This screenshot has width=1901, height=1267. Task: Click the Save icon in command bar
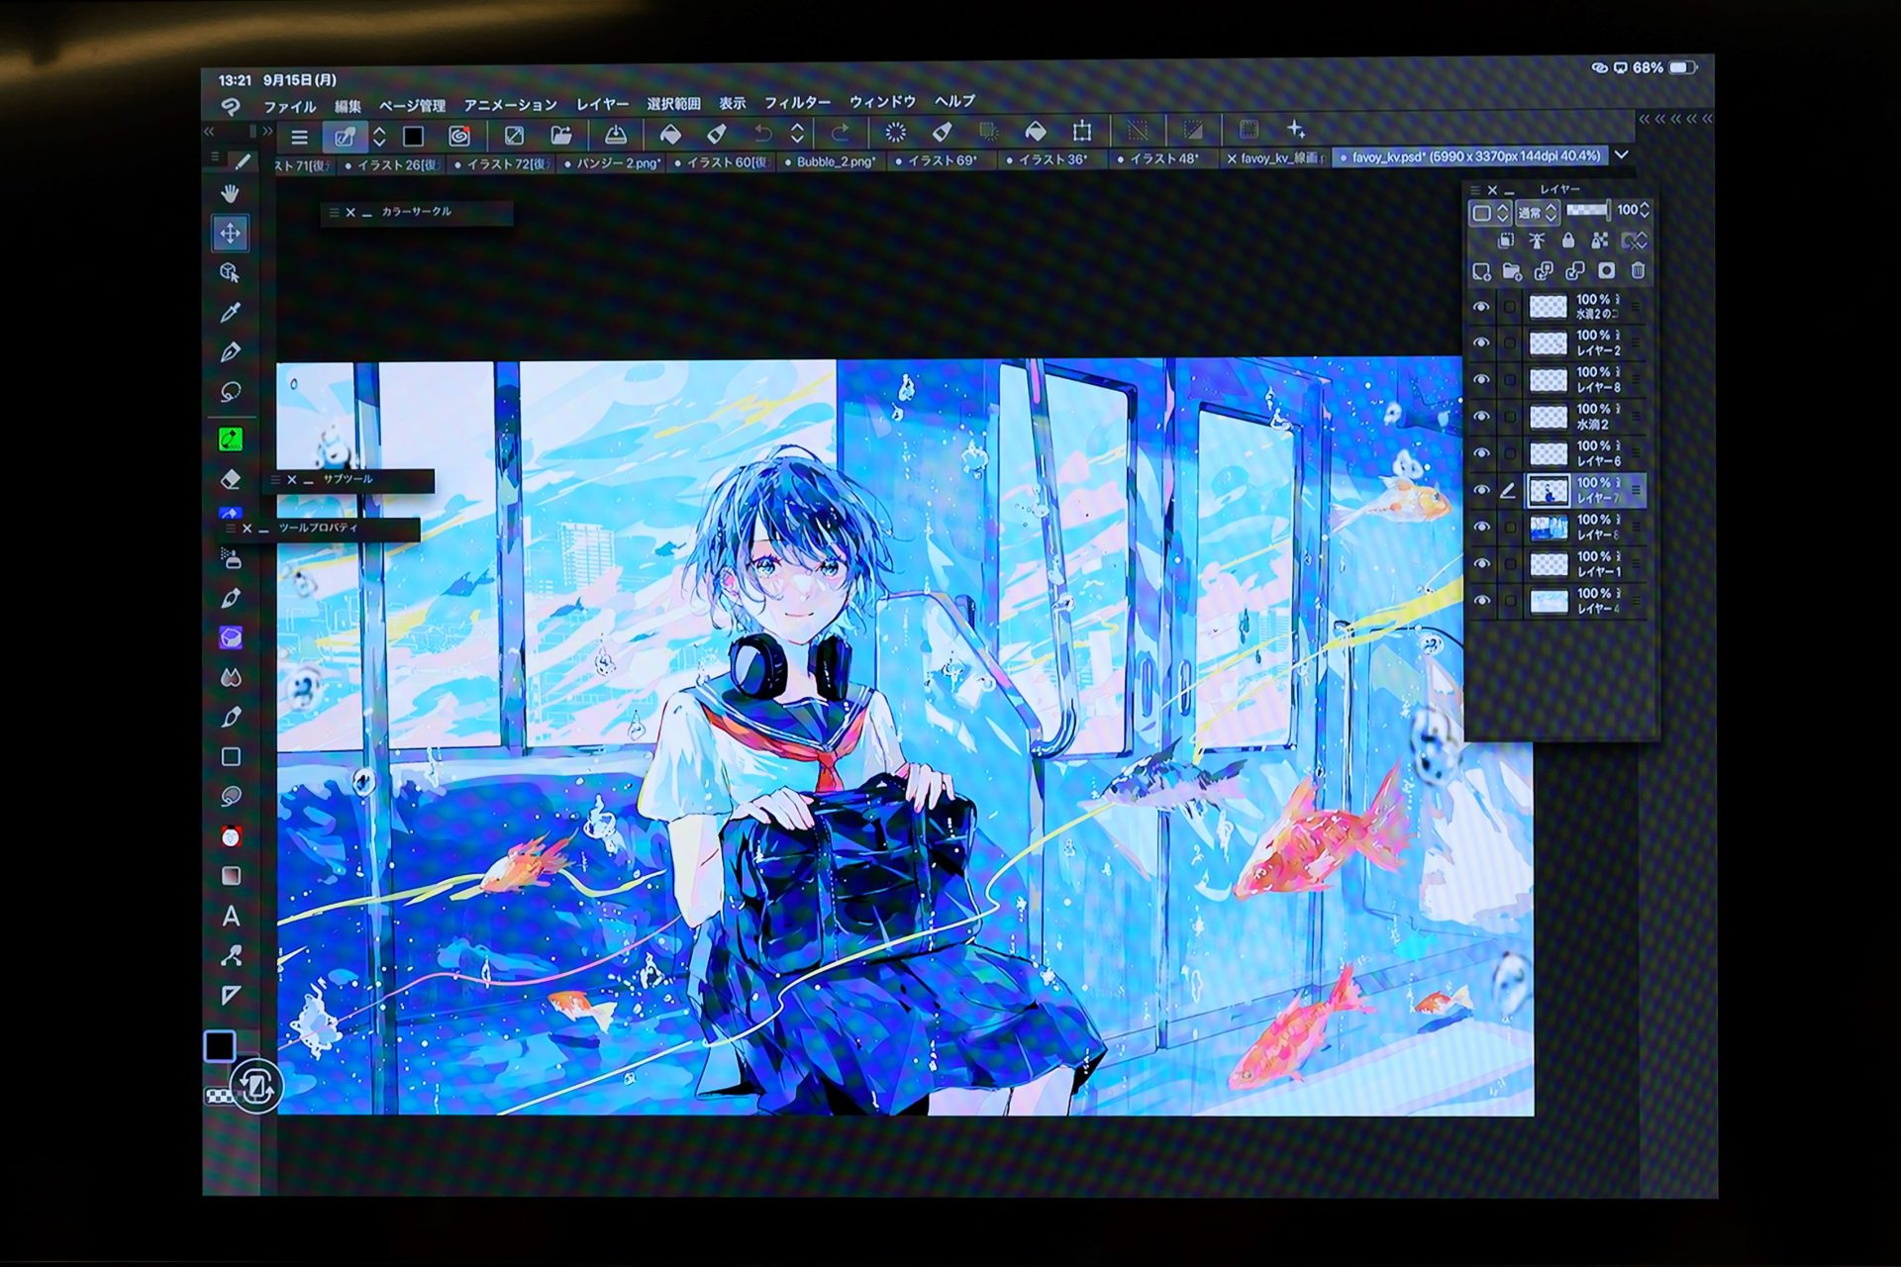(x=615, y=134)
